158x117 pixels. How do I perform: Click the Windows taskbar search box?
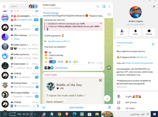132,114
